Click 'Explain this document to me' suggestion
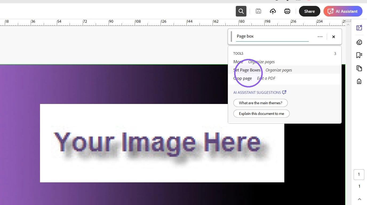The image size is (367, 205). pyautogui.click(x=261, y=114)
